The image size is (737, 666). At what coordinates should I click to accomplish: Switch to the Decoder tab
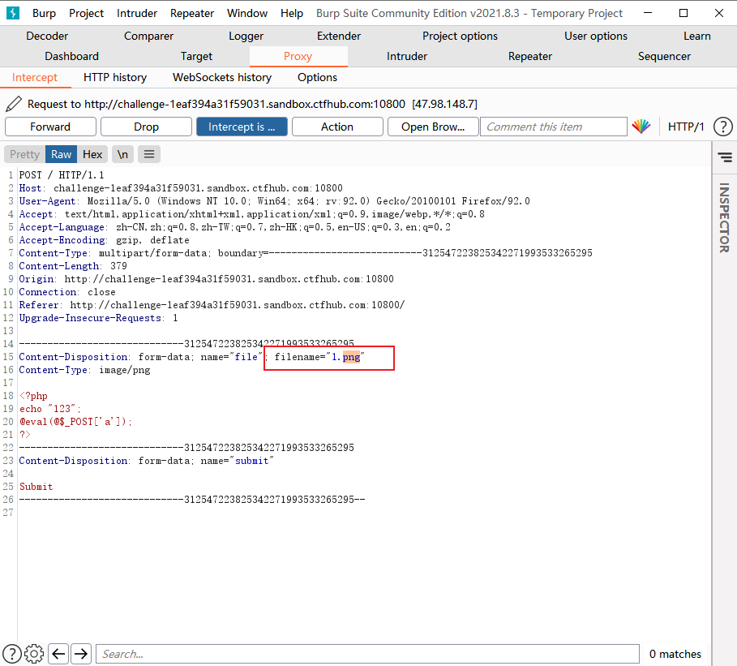[x=47, y=36]
